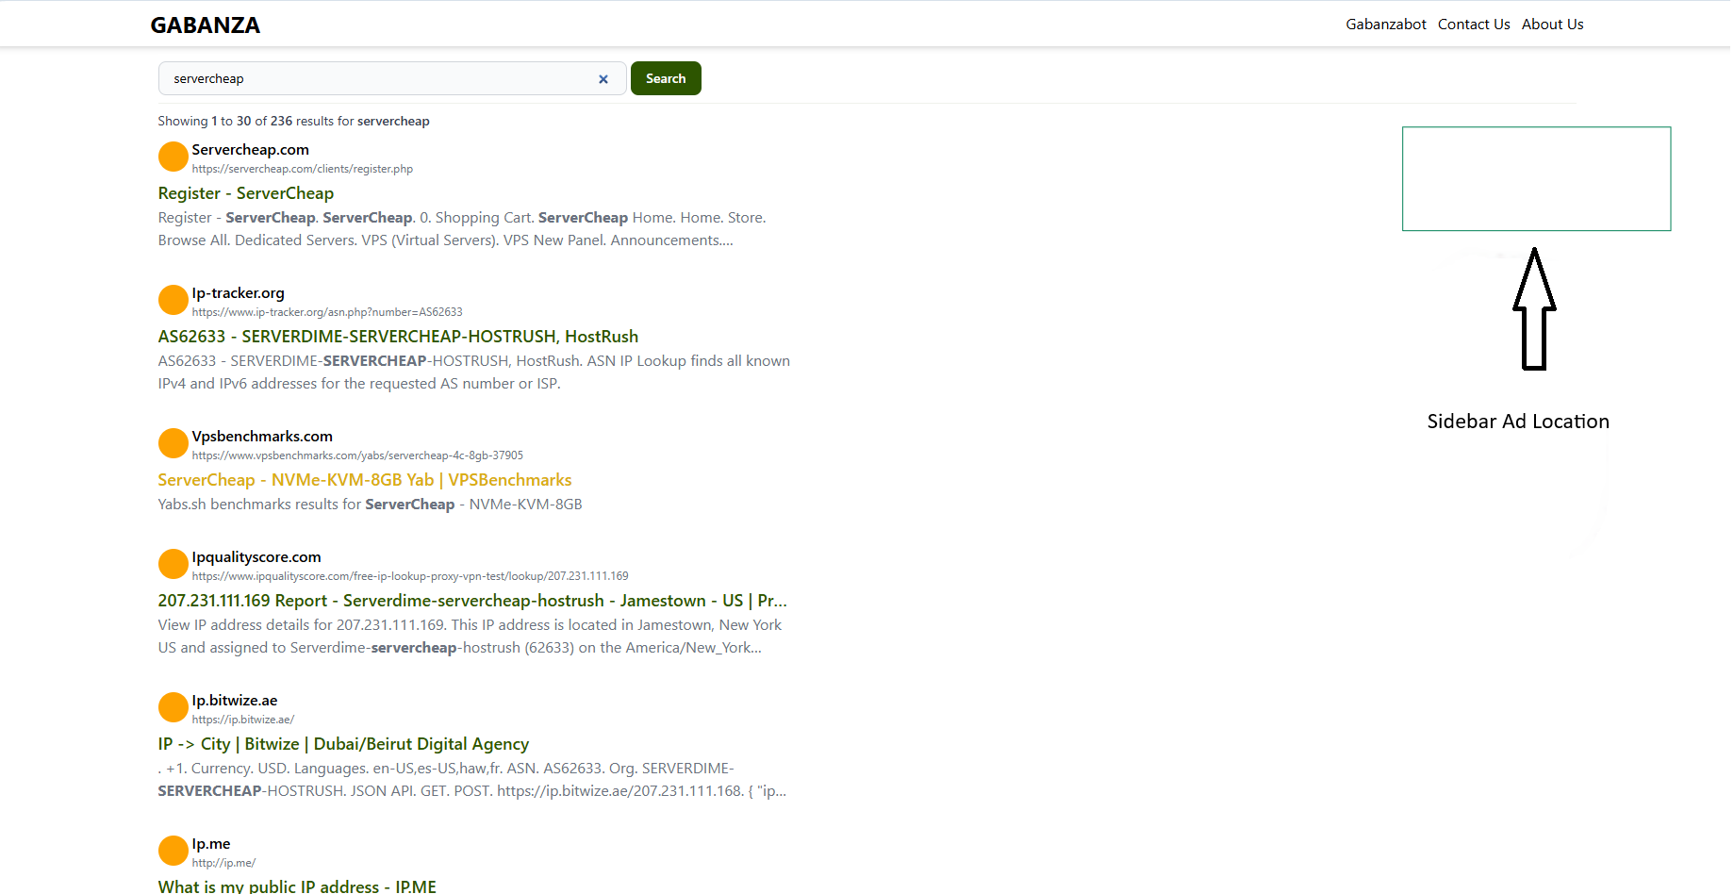The image size is (1734, 894).
Task: Click the 'Yabs.sh benchmarks results' snippet
Action: [x=371, y=505]
